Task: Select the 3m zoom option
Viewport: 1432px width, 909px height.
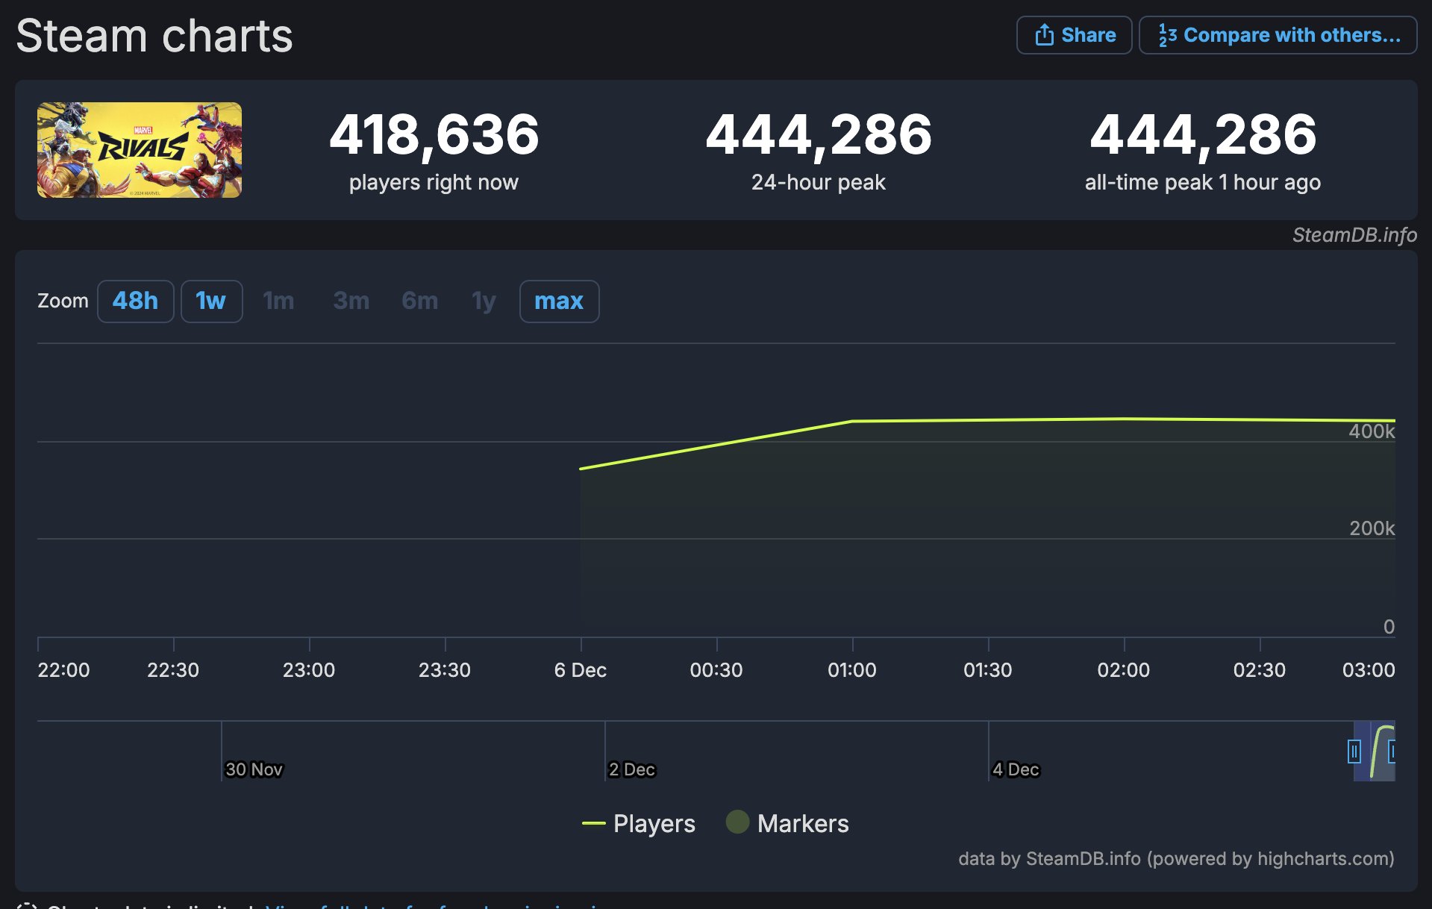Action: tap(351, 301)
